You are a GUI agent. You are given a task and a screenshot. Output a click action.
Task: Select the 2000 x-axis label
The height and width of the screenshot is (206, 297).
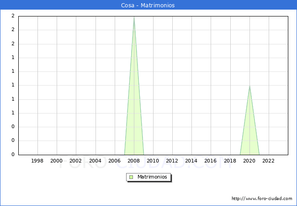[57, 161]
